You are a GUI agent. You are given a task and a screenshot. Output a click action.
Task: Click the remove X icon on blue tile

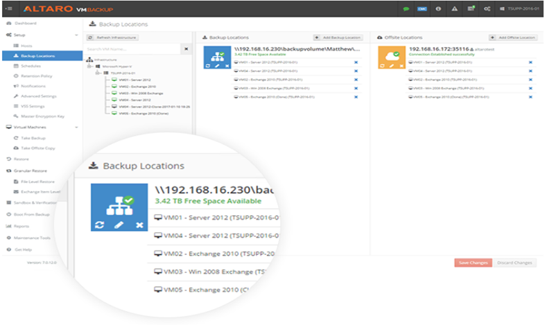coord(227,66)
